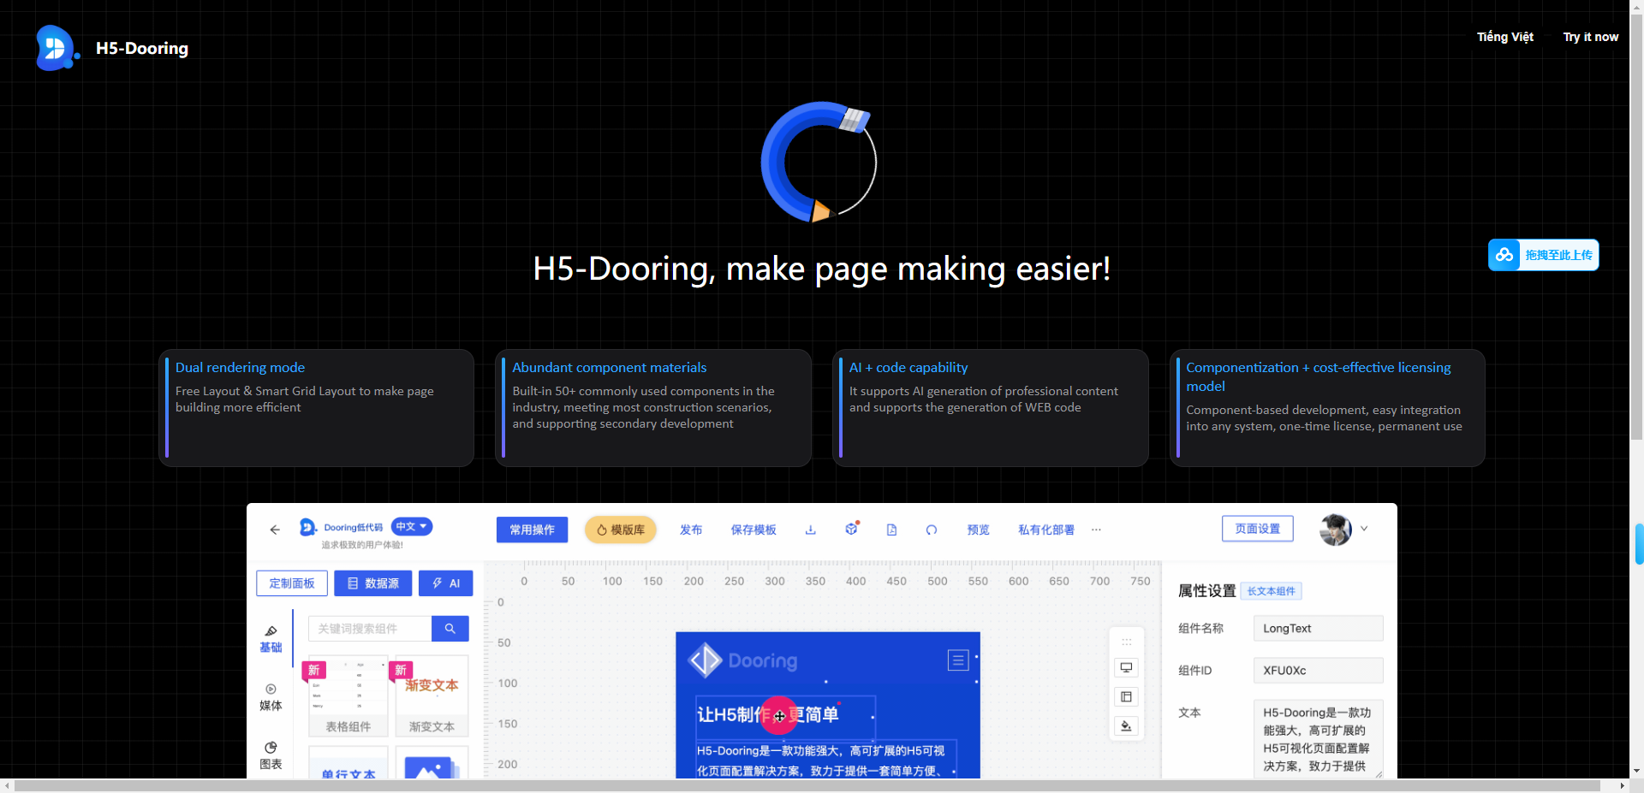Switch language to Tiếng Việt
Screen dimensions: 1644x793
(x=1504, y=37)
